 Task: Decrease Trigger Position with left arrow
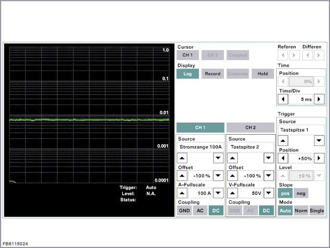pos(283,158)
